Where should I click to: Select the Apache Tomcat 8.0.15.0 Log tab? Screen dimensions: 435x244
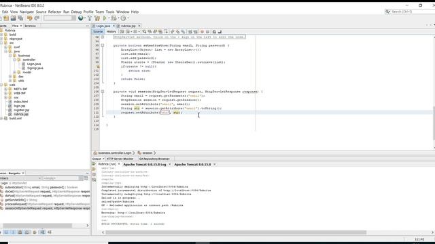(x=145, y=164)
